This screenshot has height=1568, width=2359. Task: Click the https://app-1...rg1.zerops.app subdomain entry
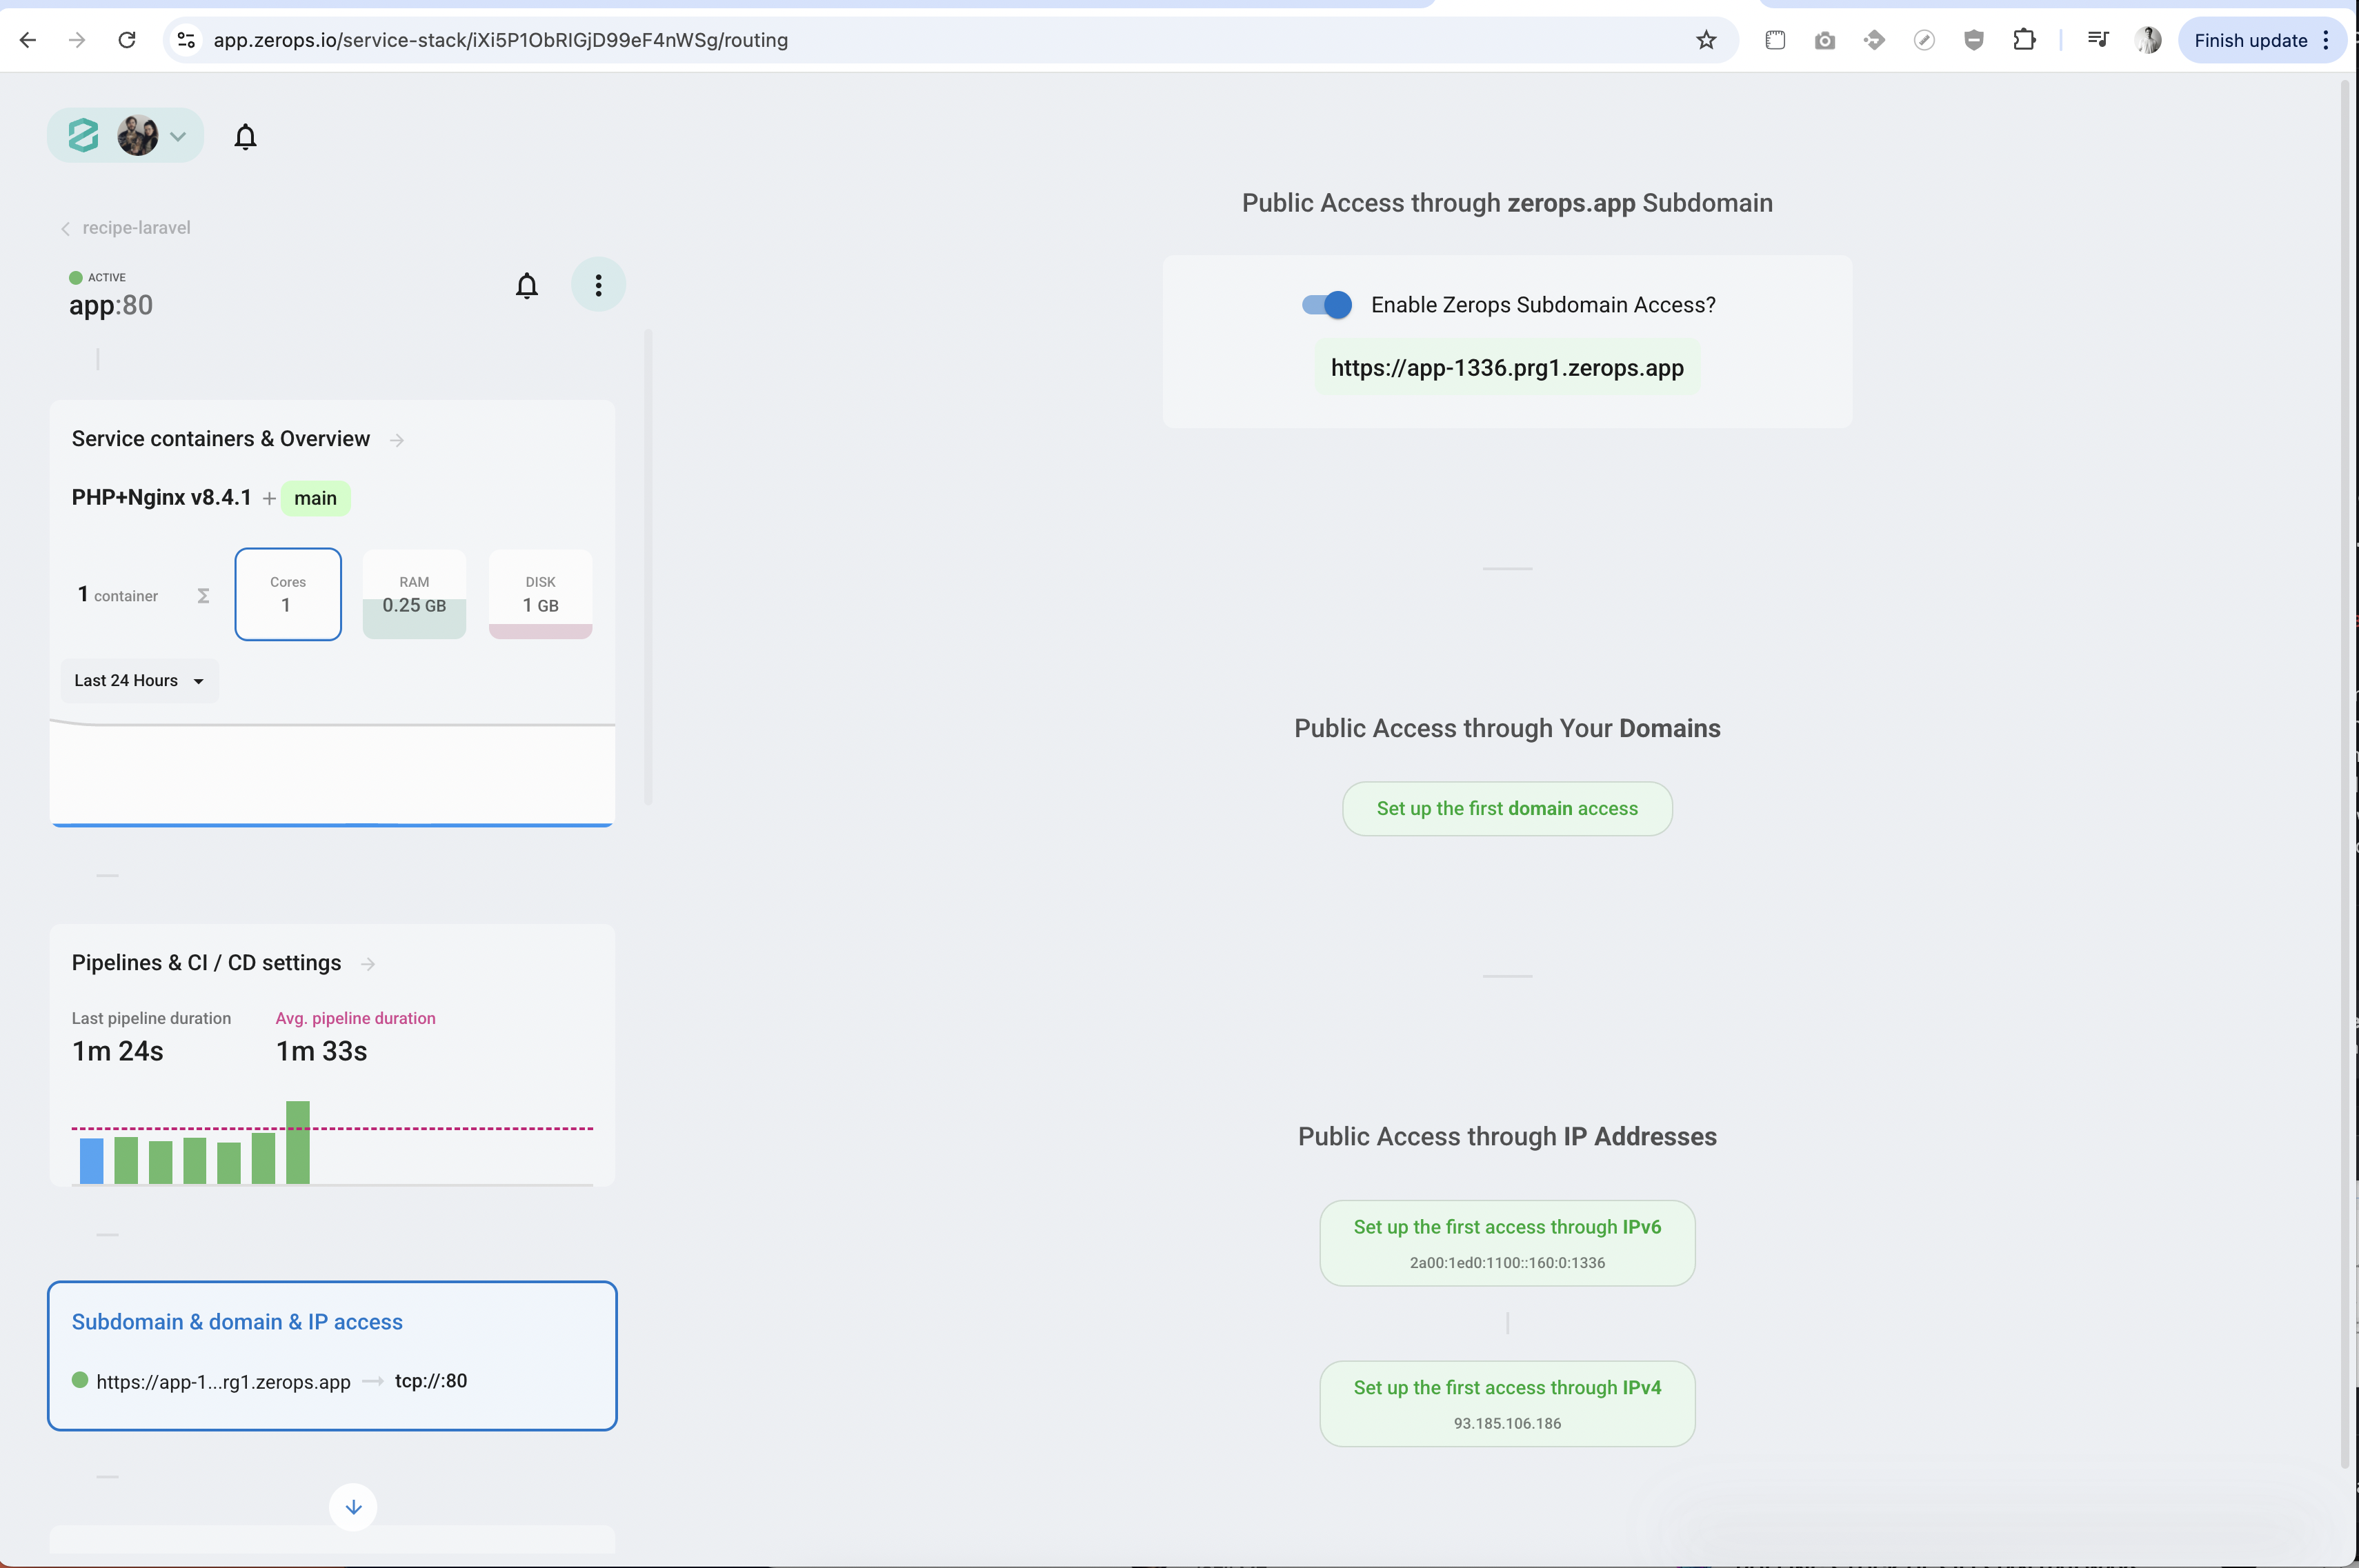223,1382
